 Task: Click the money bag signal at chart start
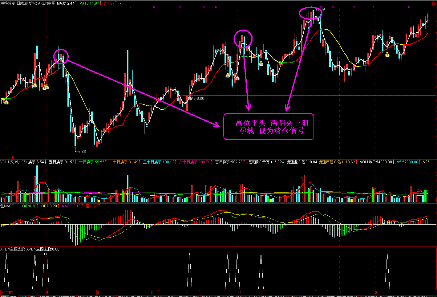6,102
